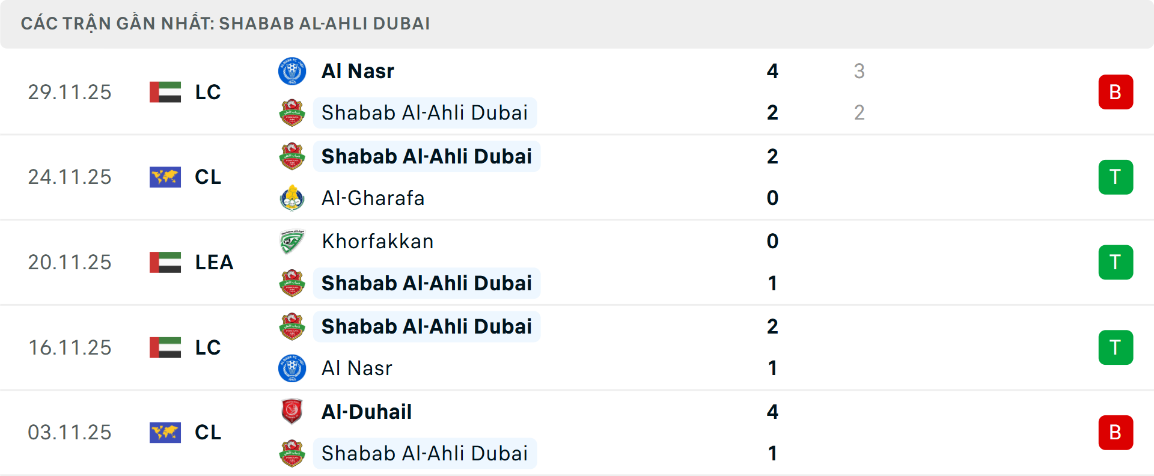This screenshot has width=1154, height=476.
Task: Click the Al Nasr club logo
Action: [293, 70]
